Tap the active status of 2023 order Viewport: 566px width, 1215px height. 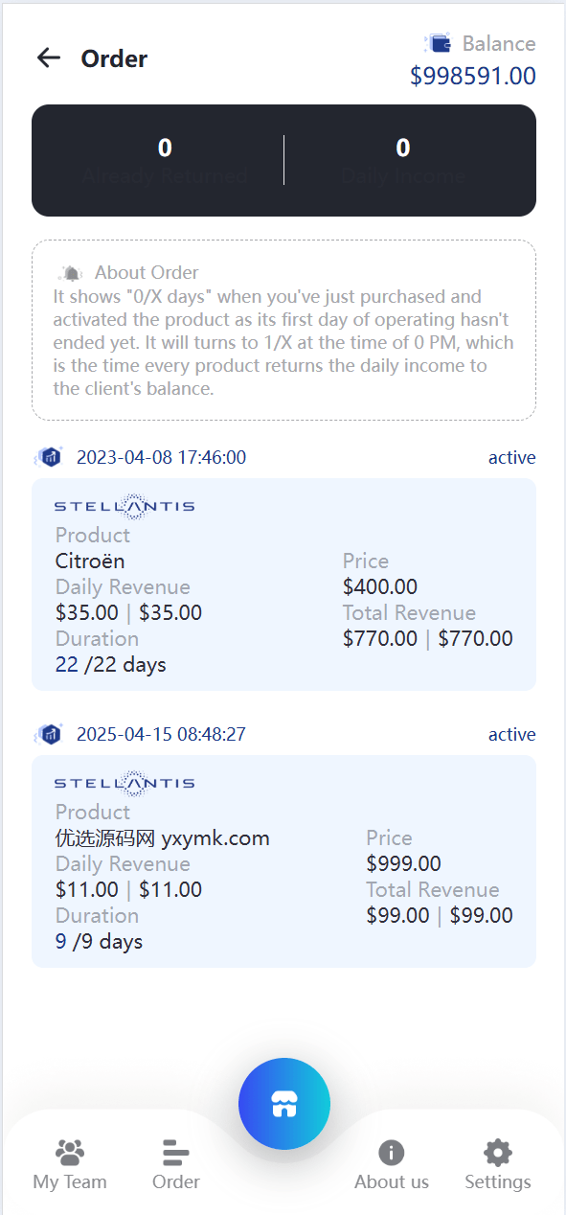tap(512, 457)
